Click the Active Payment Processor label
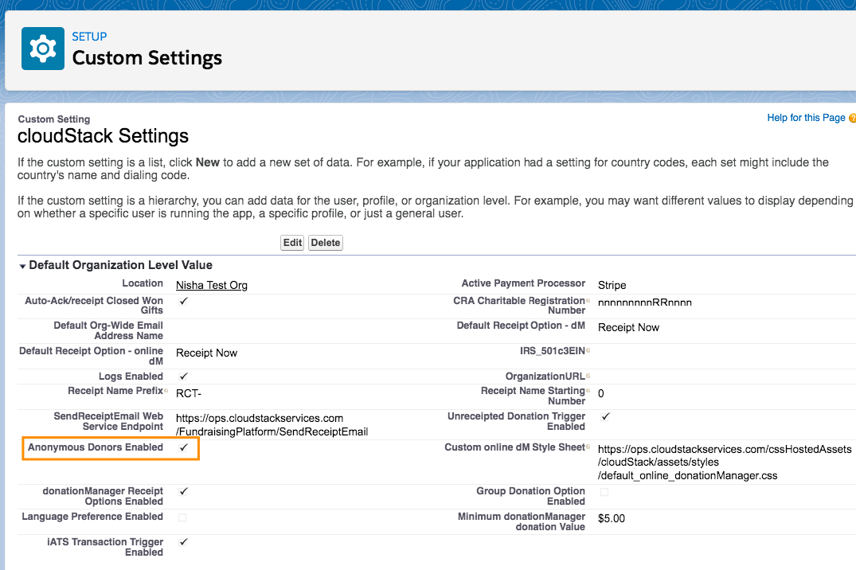 pyautogui.click(x=523, y=283)
